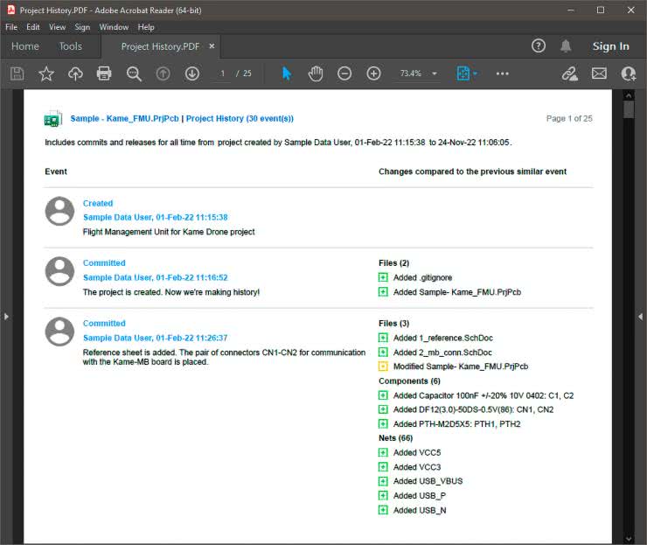This screenshot has width=647, height=545.
Task: Click the page number input field
Action: pos(223,73)
